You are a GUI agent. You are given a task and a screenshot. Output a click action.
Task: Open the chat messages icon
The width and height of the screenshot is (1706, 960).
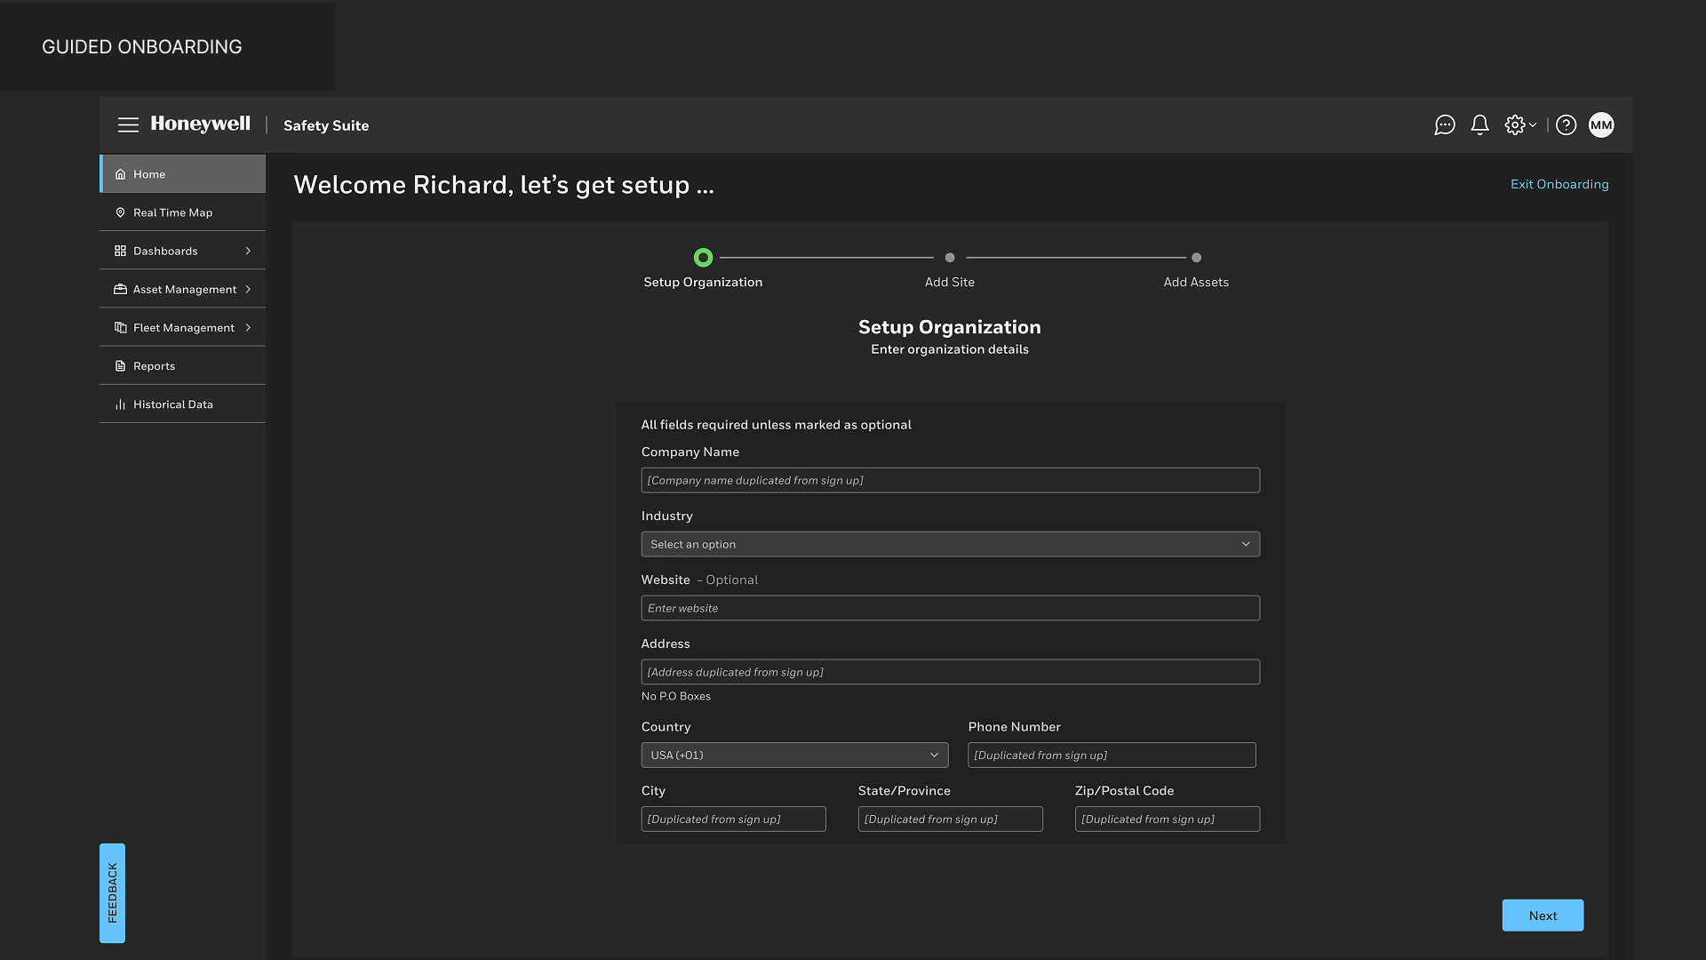coord(1445,125)
